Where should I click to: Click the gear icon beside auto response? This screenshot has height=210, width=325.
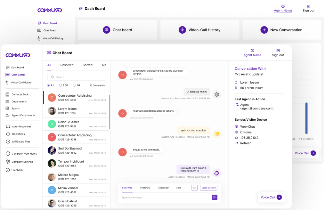pos(217,94)
